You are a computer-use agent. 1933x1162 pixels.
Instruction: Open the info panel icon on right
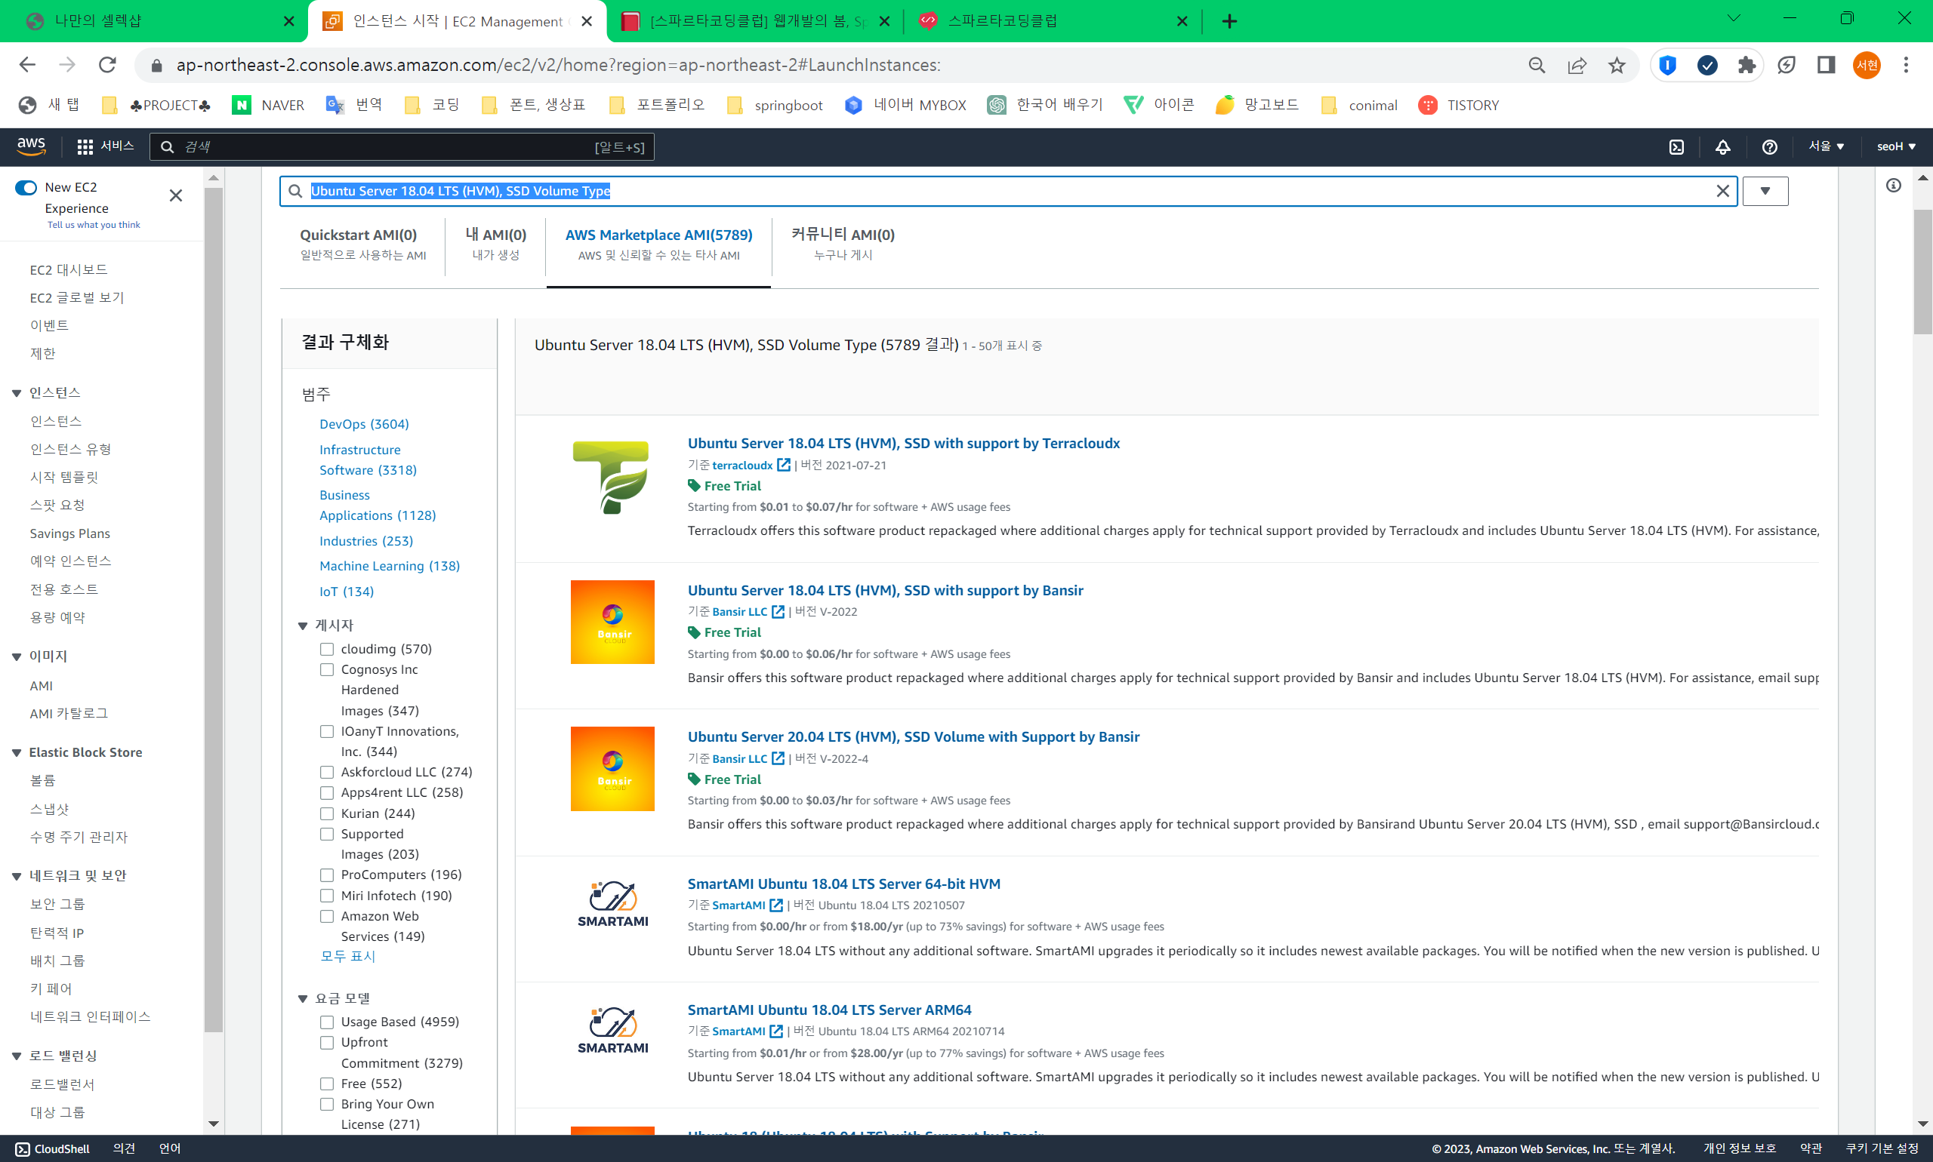[x=1893, y=186]
